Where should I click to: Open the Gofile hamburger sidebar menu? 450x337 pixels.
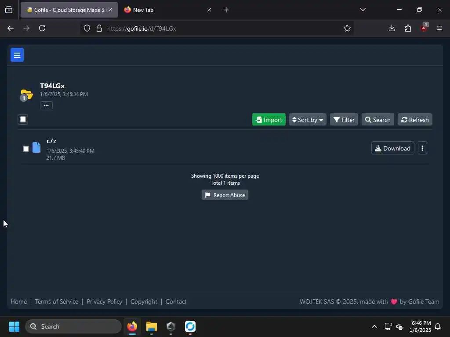pyautogui.click(x=17, y=55)
